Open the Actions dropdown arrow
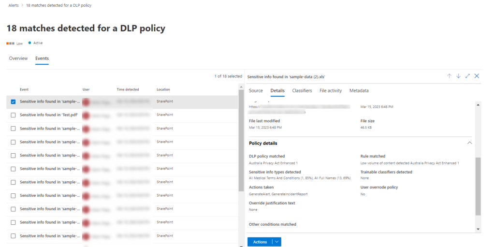 276,242
